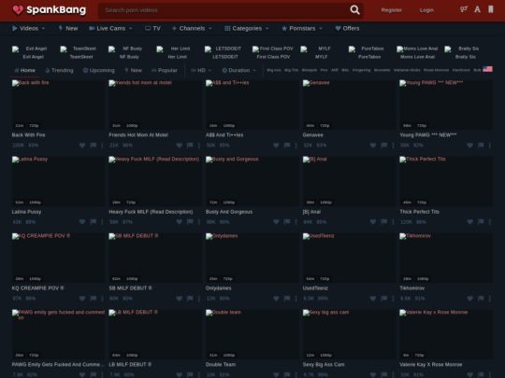Click the Login link
The height and width of the screenshot is (378, 505).
point(426,10)
